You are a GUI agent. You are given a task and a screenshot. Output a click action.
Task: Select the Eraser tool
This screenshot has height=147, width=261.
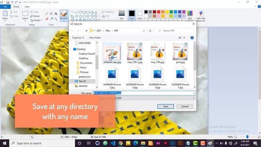click(x=47, y=19)
